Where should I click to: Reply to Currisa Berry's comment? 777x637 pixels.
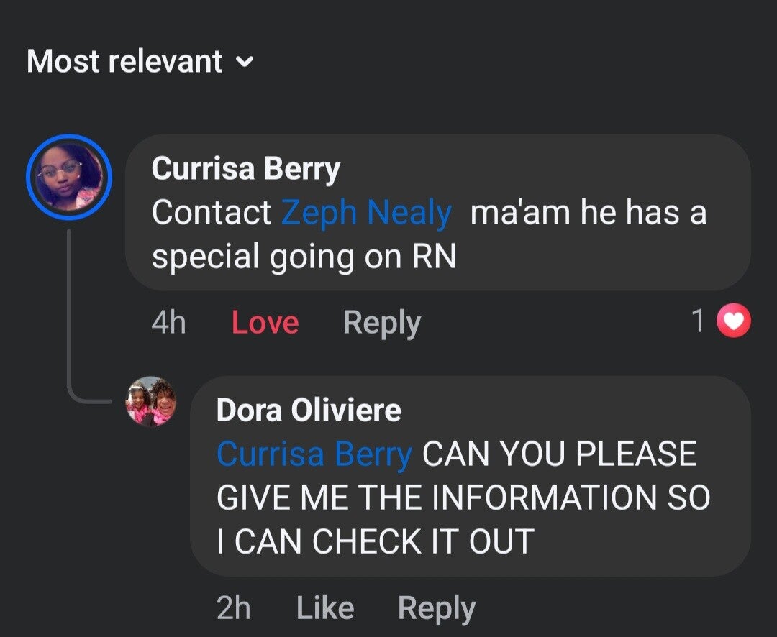point(381,323)
